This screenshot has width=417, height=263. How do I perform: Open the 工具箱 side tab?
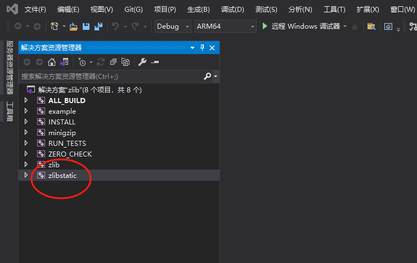pyautogui.click(x=10, y=112)
